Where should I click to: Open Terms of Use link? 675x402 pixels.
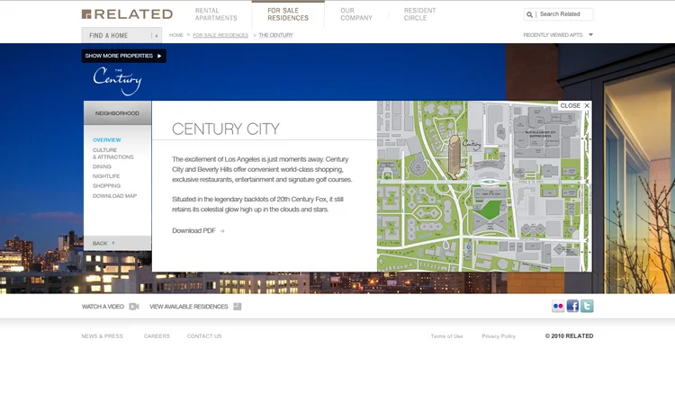(446, 336)
